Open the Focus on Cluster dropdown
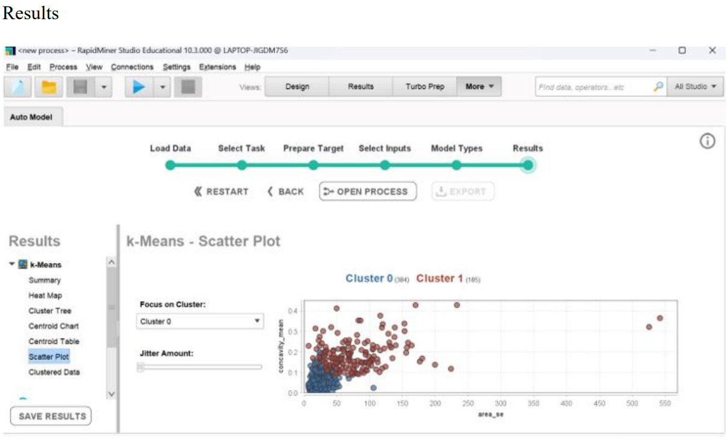728x443 pixels. tap(199, 322)
